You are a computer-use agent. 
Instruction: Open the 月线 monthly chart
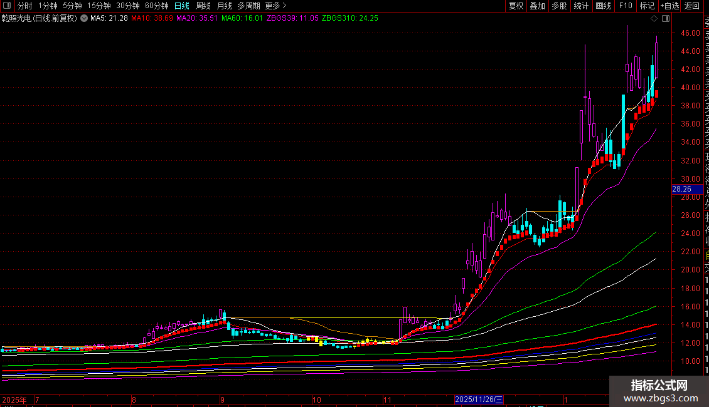click(225, 6)
